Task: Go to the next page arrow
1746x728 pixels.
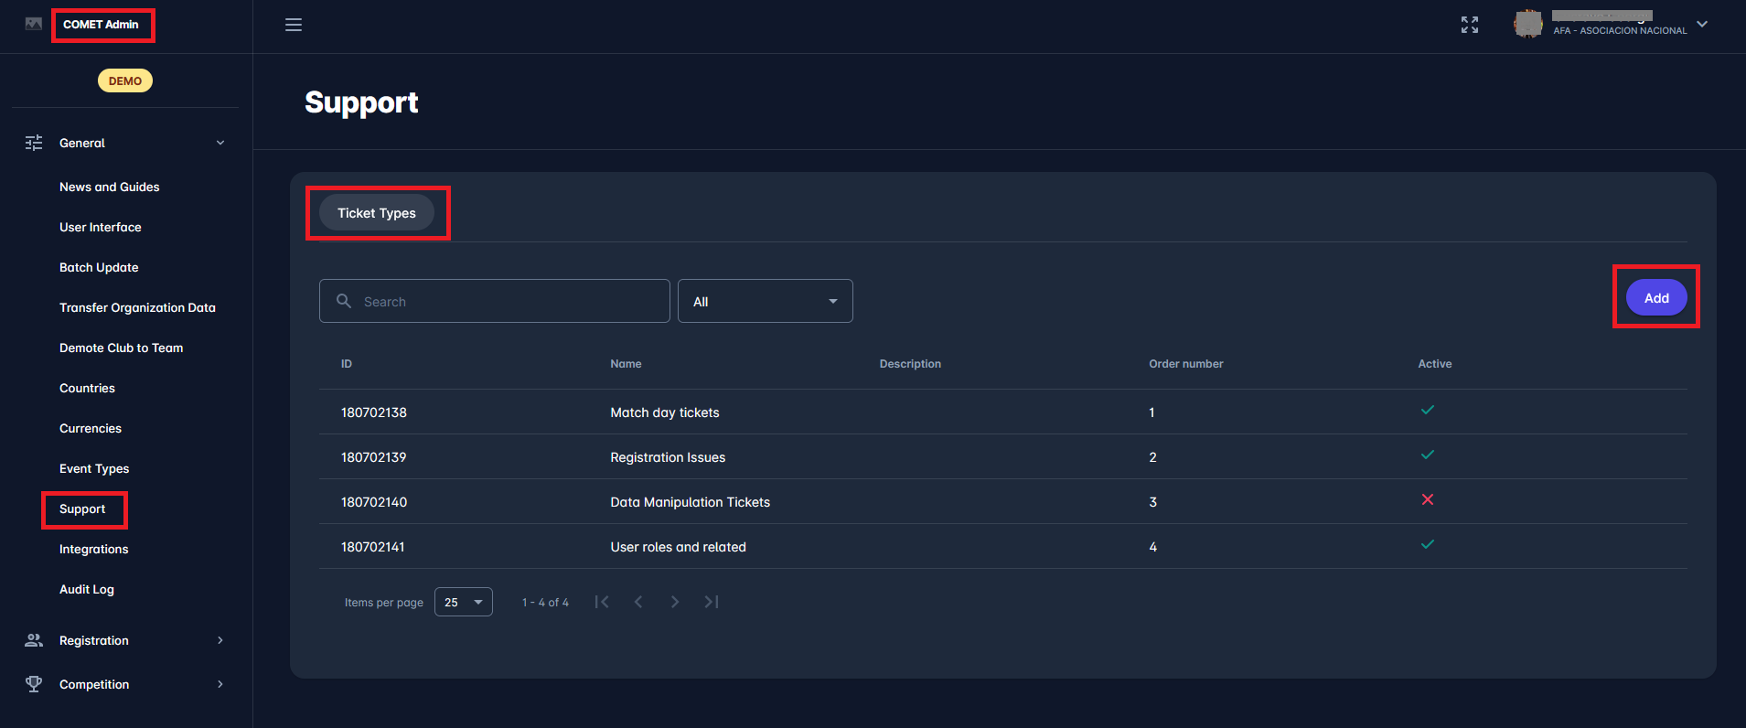Action: point(675,602)
